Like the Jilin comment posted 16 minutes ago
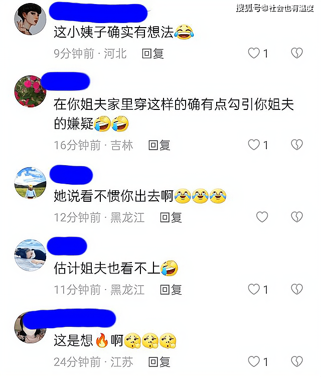Image resolution: width=321 pixels, height=378 pixels. coord(254,145)
